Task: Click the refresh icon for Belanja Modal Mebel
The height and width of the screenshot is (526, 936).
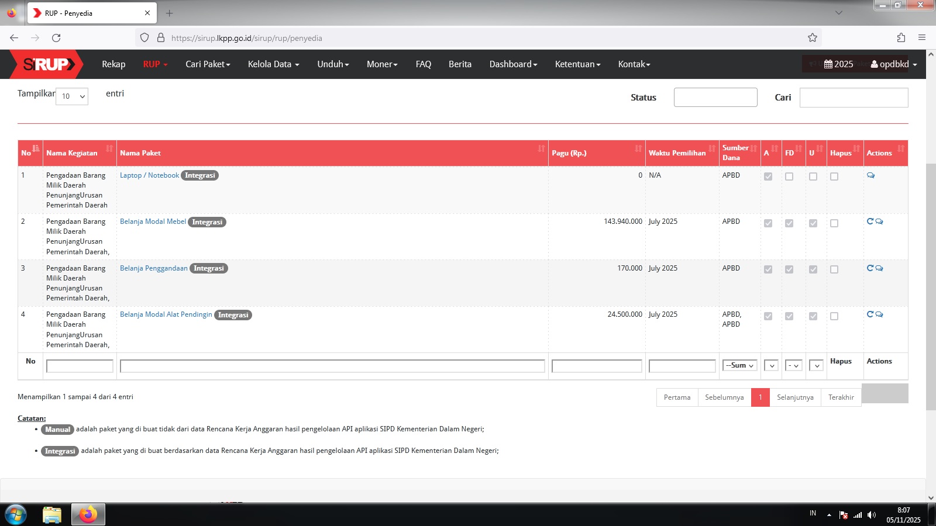Action: (870, 222)
